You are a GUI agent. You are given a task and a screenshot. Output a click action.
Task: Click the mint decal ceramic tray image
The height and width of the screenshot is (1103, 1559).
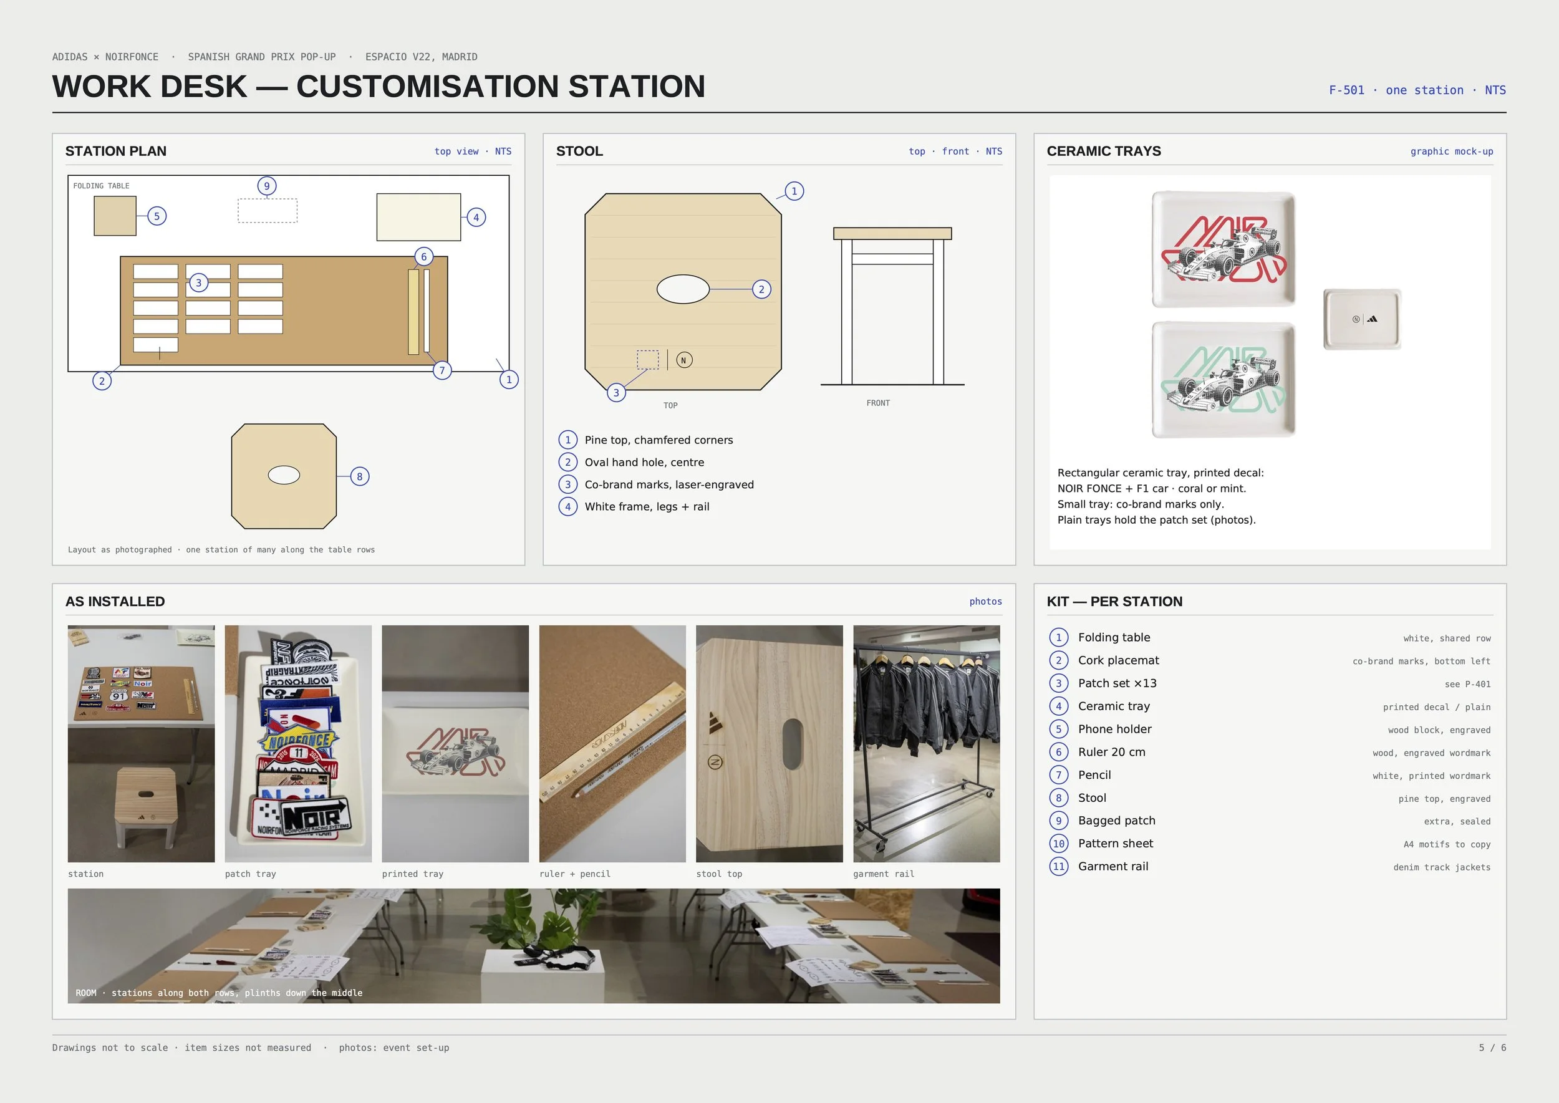(x=1224, y=380)
